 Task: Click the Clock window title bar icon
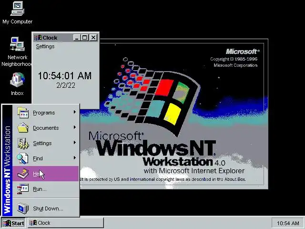[38, 38]
